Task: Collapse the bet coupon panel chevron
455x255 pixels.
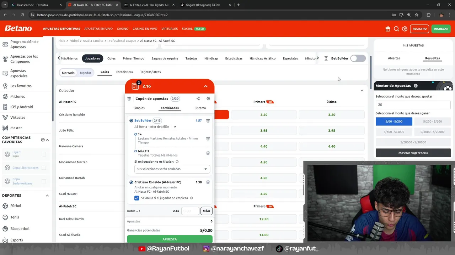Action: pos(206,86)
